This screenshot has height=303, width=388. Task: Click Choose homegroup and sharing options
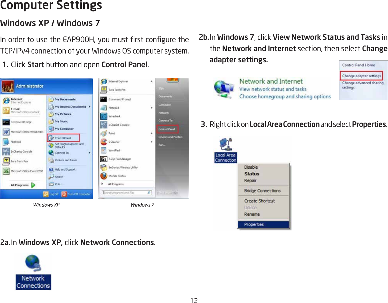[x=285, y=96]
